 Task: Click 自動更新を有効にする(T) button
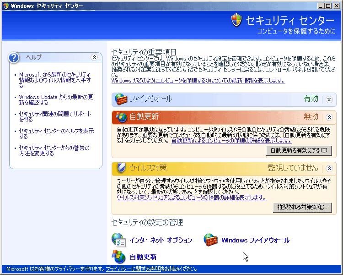[x=299, y=150]
